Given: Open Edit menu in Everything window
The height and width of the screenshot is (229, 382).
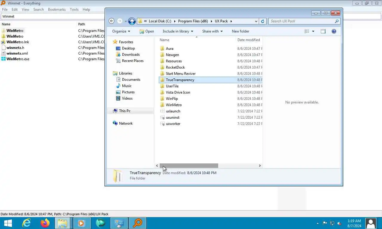Looking at the screenshot, I should 15,10.
